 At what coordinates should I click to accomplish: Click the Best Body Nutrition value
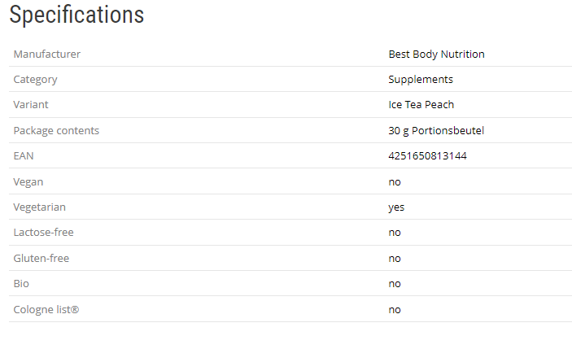point(436,55)
